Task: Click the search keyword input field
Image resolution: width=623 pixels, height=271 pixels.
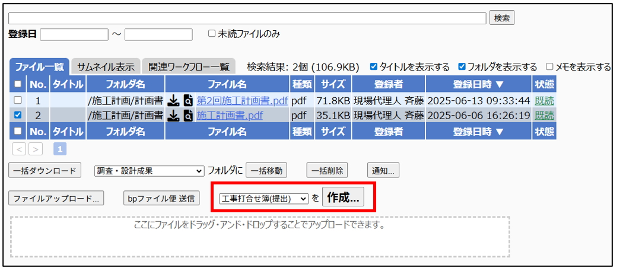Action: point(247,18)
